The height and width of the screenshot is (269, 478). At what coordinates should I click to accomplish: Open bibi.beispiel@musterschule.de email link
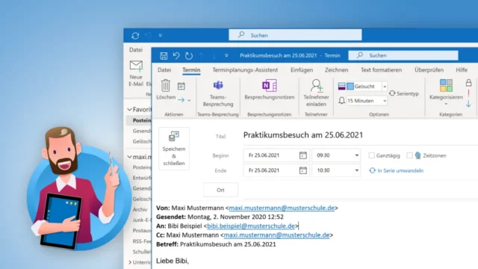point(251,226)
